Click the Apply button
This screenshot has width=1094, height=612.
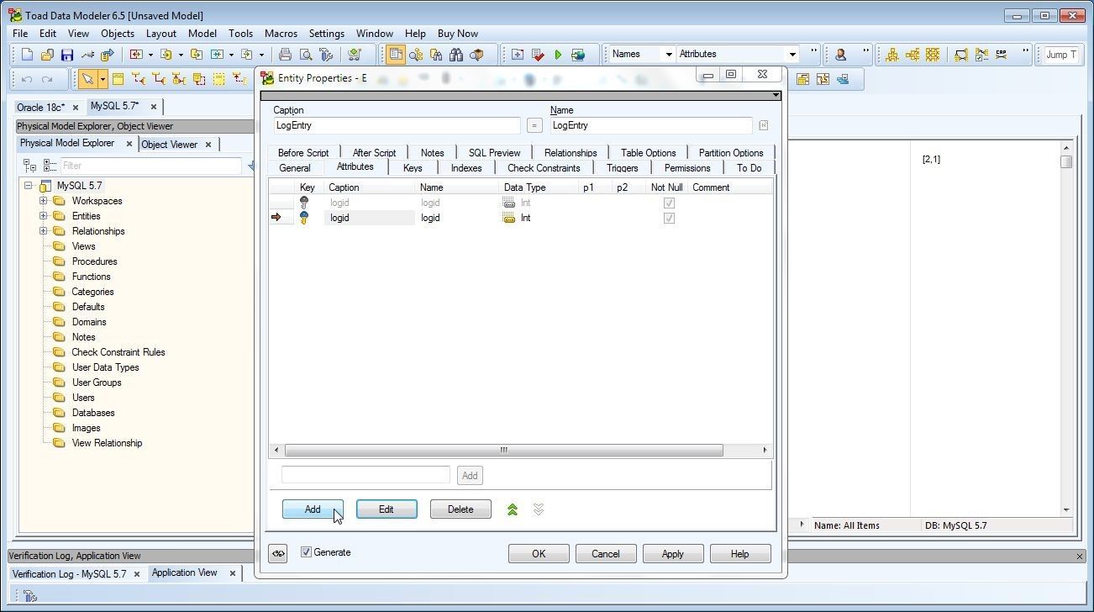pyautogui.click(x=673, y=554)
